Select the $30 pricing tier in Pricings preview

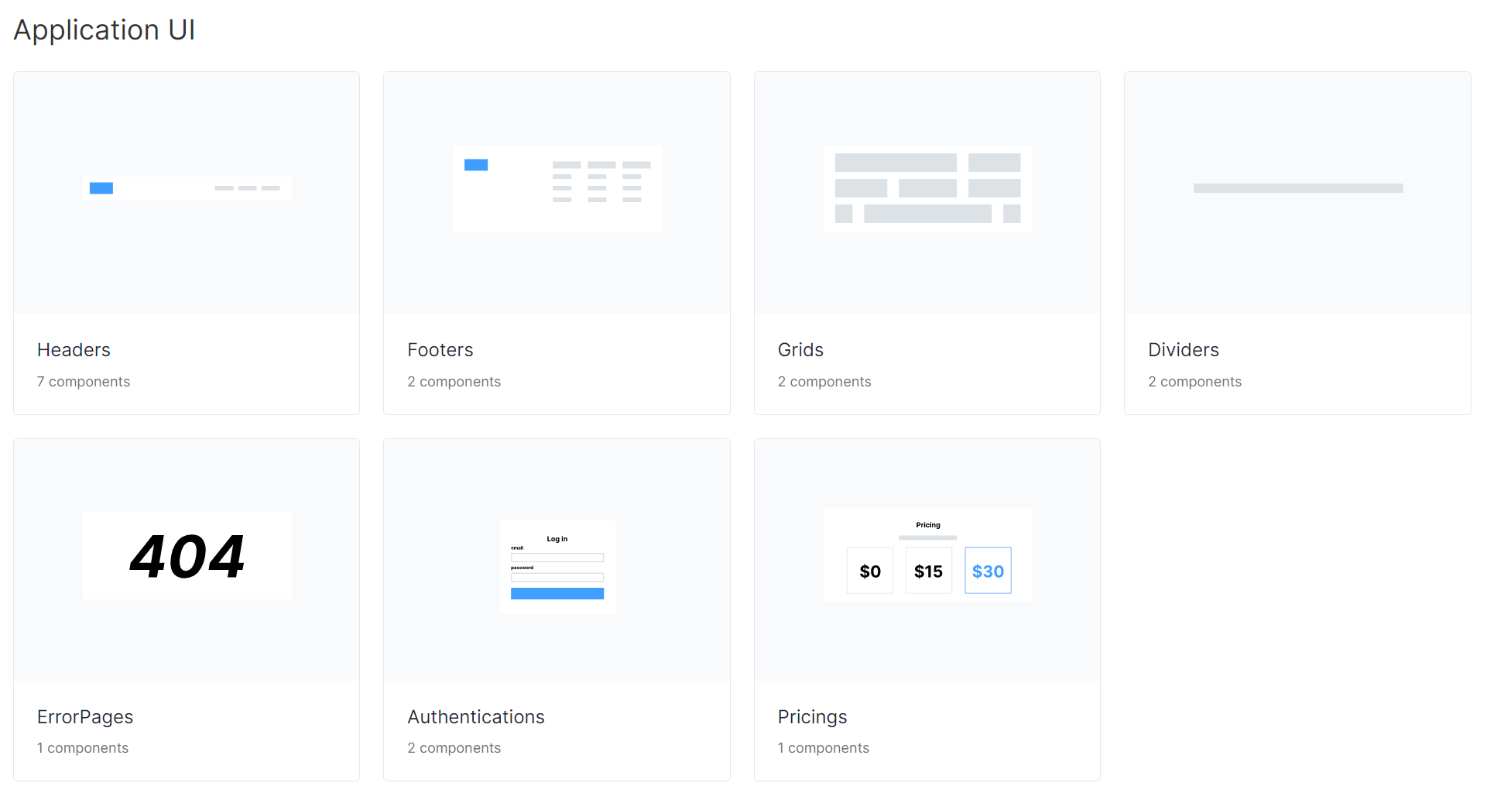coord(987,571)
